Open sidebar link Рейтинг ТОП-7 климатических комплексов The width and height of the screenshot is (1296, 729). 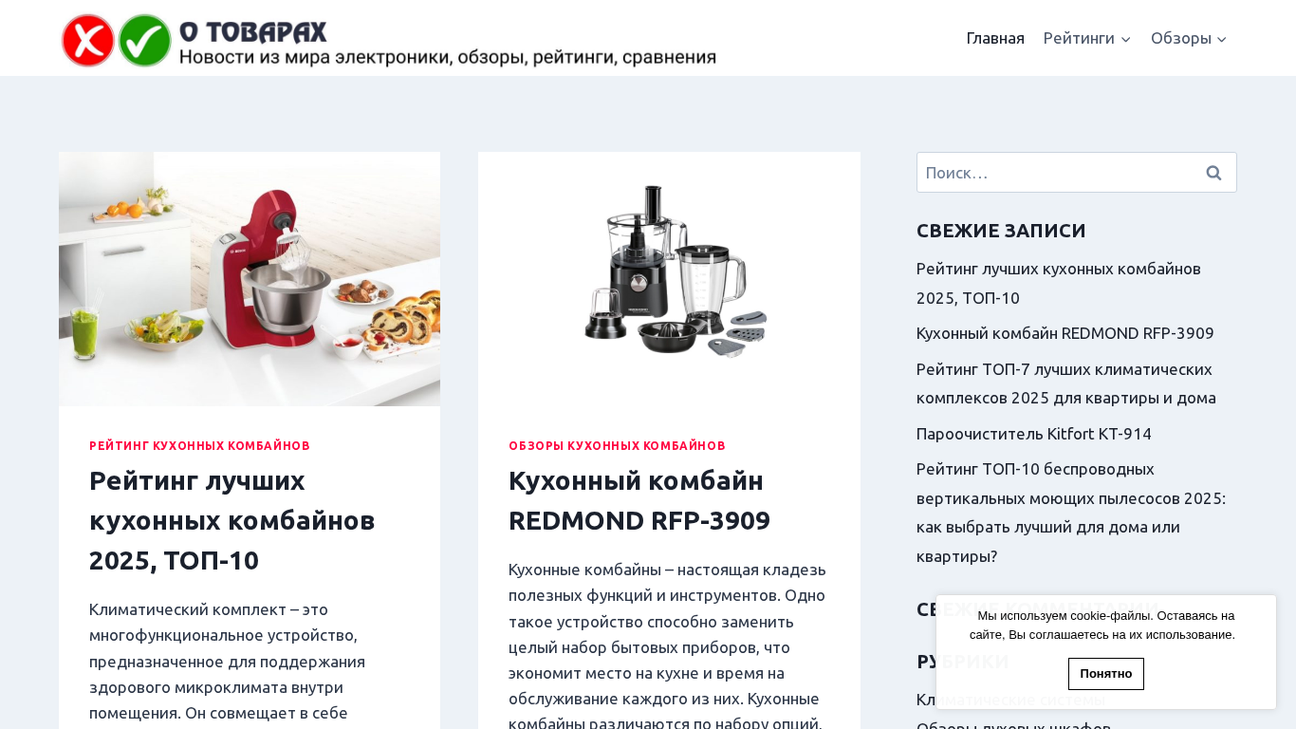click(x=1066, y=383)
